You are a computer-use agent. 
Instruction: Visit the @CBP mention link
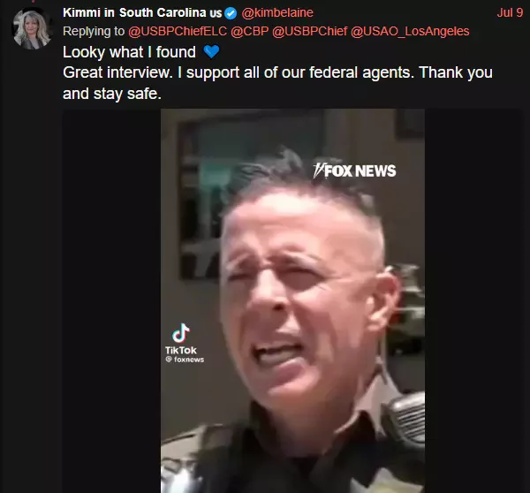249,31
